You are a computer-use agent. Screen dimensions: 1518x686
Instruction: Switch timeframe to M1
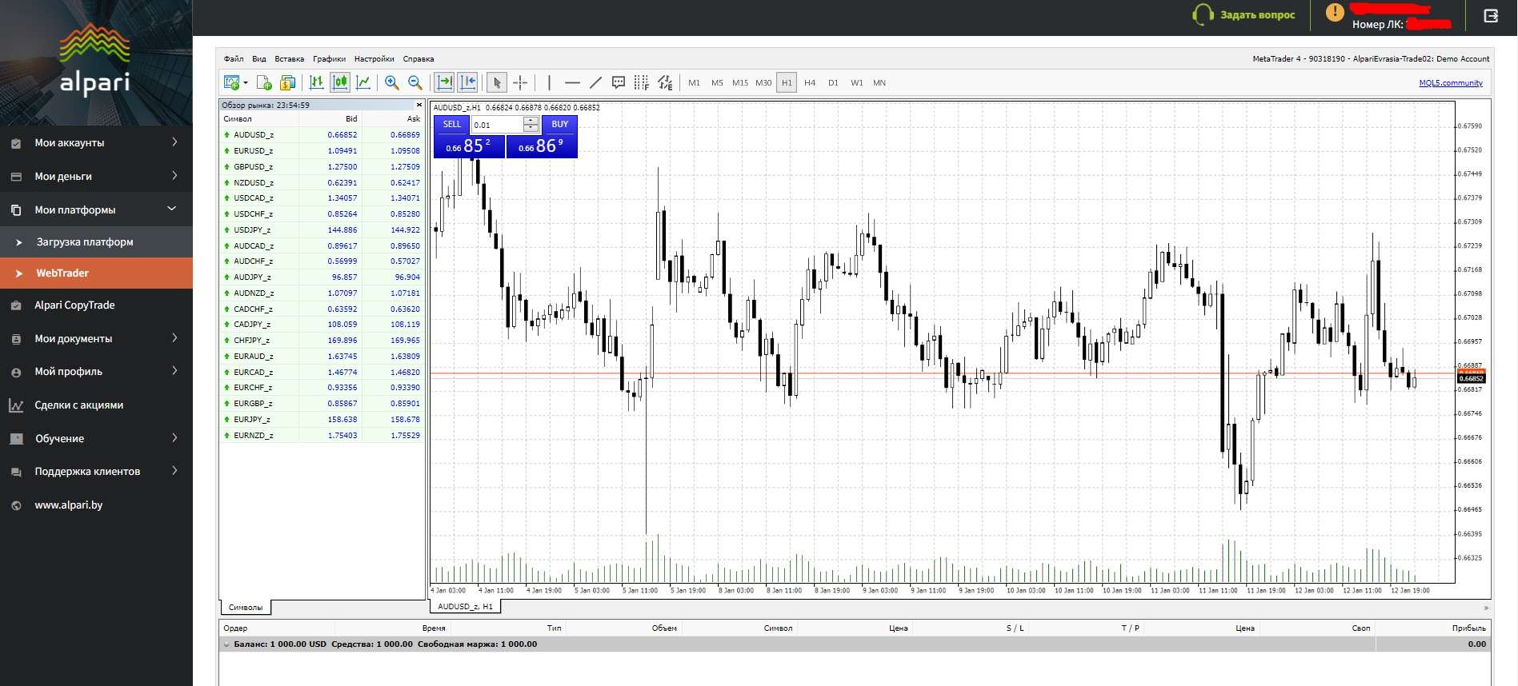click(x=694, y=83)
